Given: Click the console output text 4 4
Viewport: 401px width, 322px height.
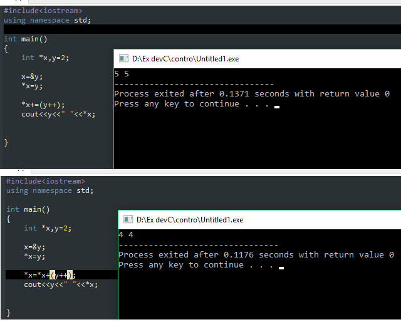Looking at the screenshot, I should 126,235.
